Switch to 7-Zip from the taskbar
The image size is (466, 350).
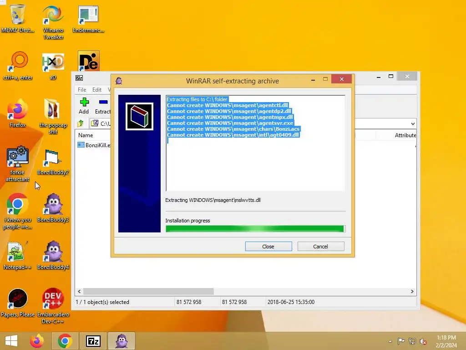93,341
